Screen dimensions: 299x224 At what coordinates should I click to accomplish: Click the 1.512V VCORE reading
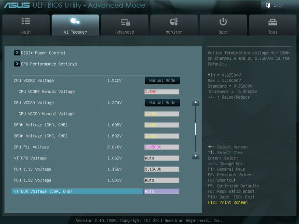click(115, 80)
